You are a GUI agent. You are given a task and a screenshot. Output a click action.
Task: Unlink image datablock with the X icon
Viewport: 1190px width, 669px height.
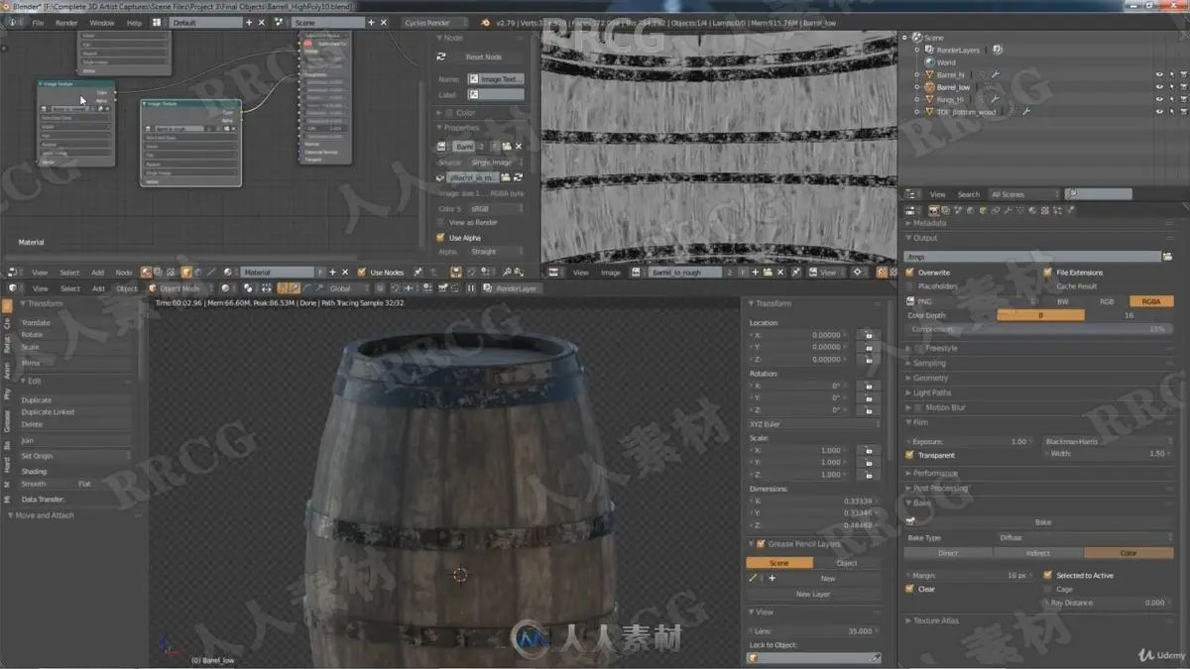pyautogui.click(x=518, y=146)
